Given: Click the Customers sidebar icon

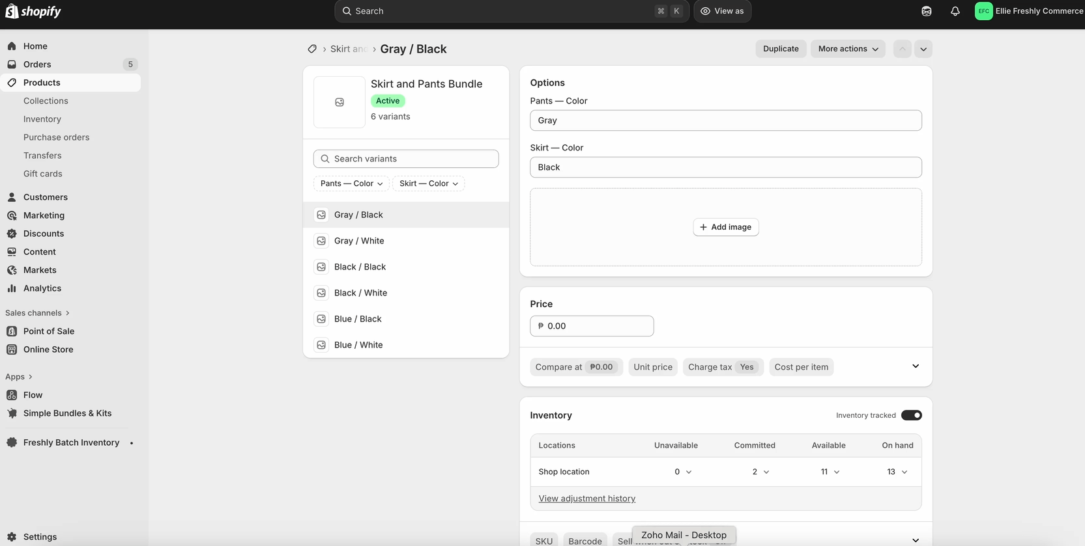Looking at the screenshot, I should pos(12,197).
